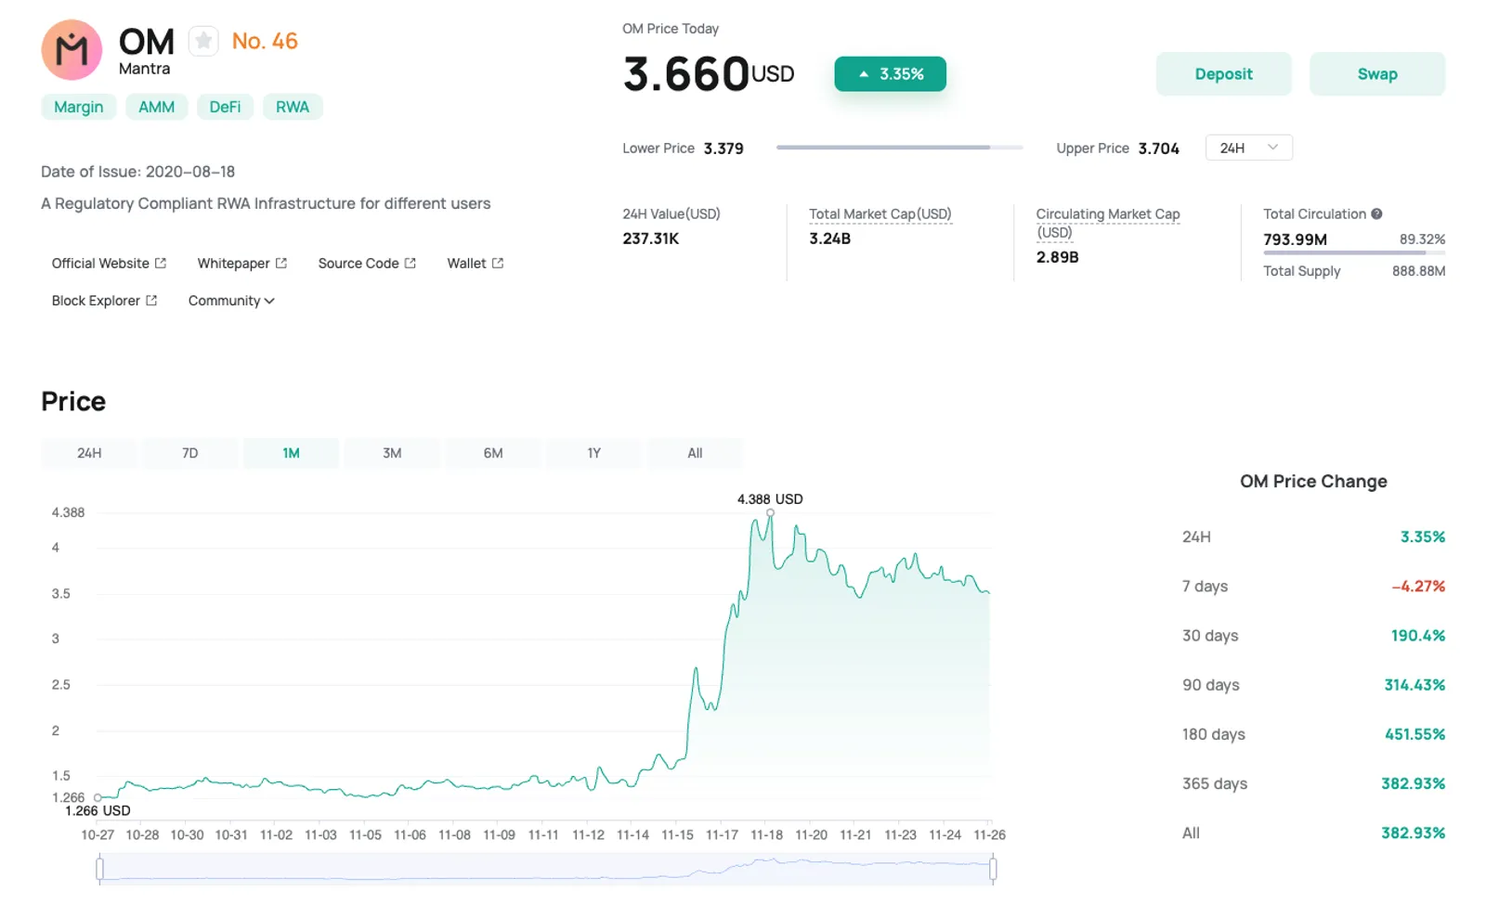
Task: Select the AMM tag
Action: [156, 107]
